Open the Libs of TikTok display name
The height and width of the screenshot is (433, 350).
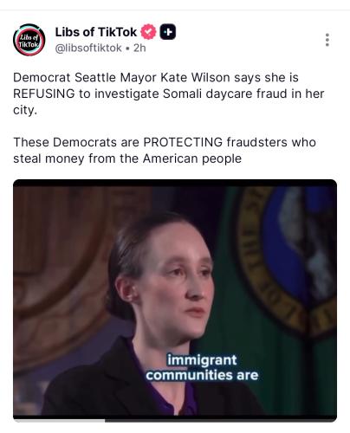click(x=96, y=32)
